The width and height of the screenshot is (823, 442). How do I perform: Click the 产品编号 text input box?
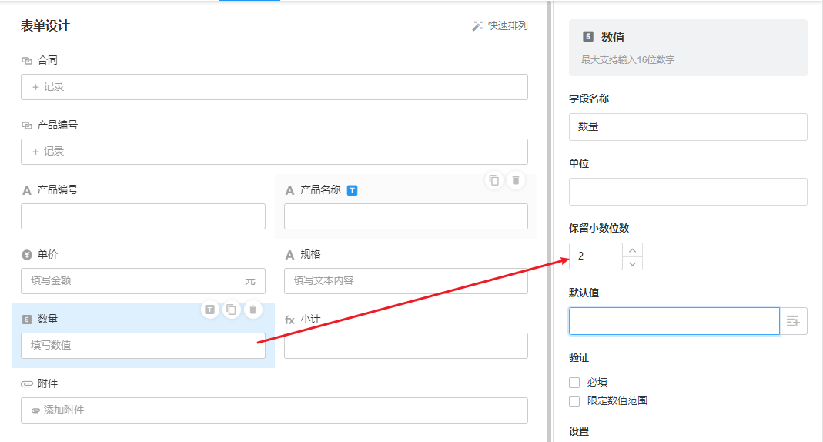click(142, 216)
